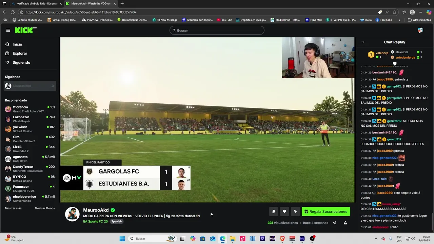Open TikTok from the taskbar
This screenshot has height=244, width=434.
242,239
